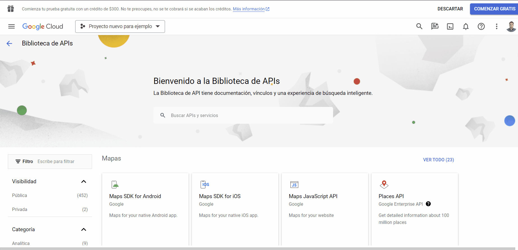Open the notifications bell

[466, 26]
